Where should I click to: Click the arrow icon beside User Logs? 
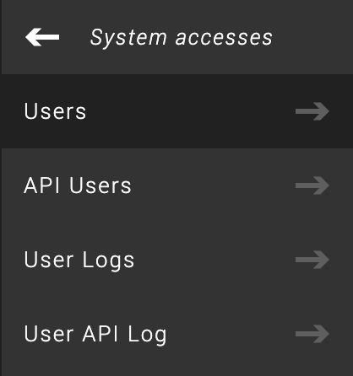click(312, 260)
